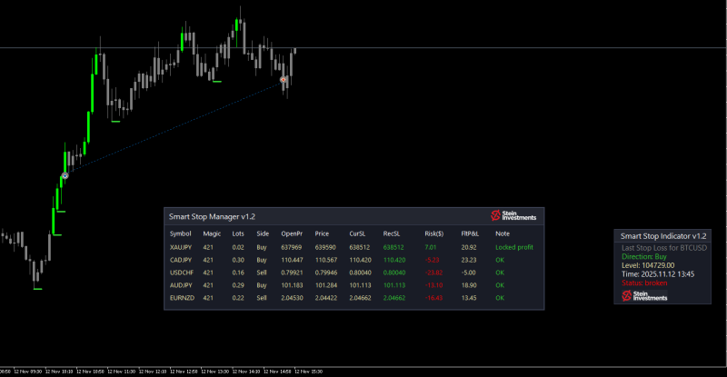Select the XAUJPY symbol row

(x=354, y=247)
